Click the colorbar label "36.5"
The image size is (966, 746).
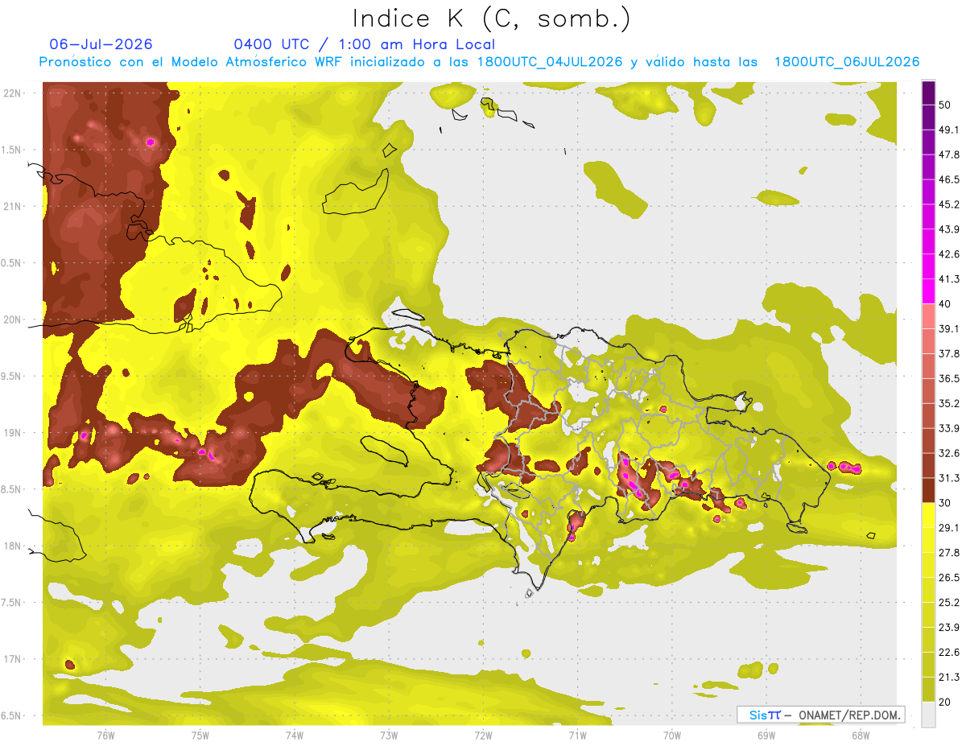tap(949, 378)
